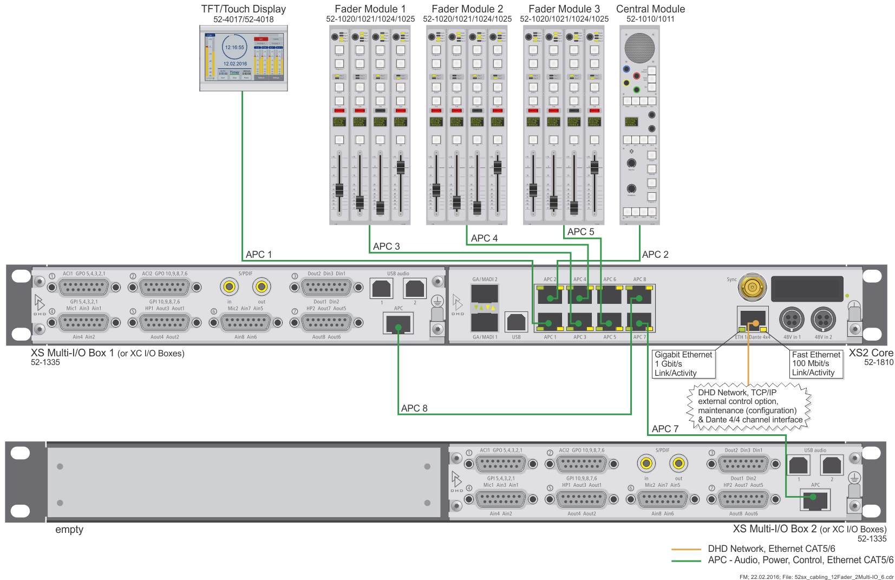Select the APC port on Multi-I/O Box 1

[398, 324]
